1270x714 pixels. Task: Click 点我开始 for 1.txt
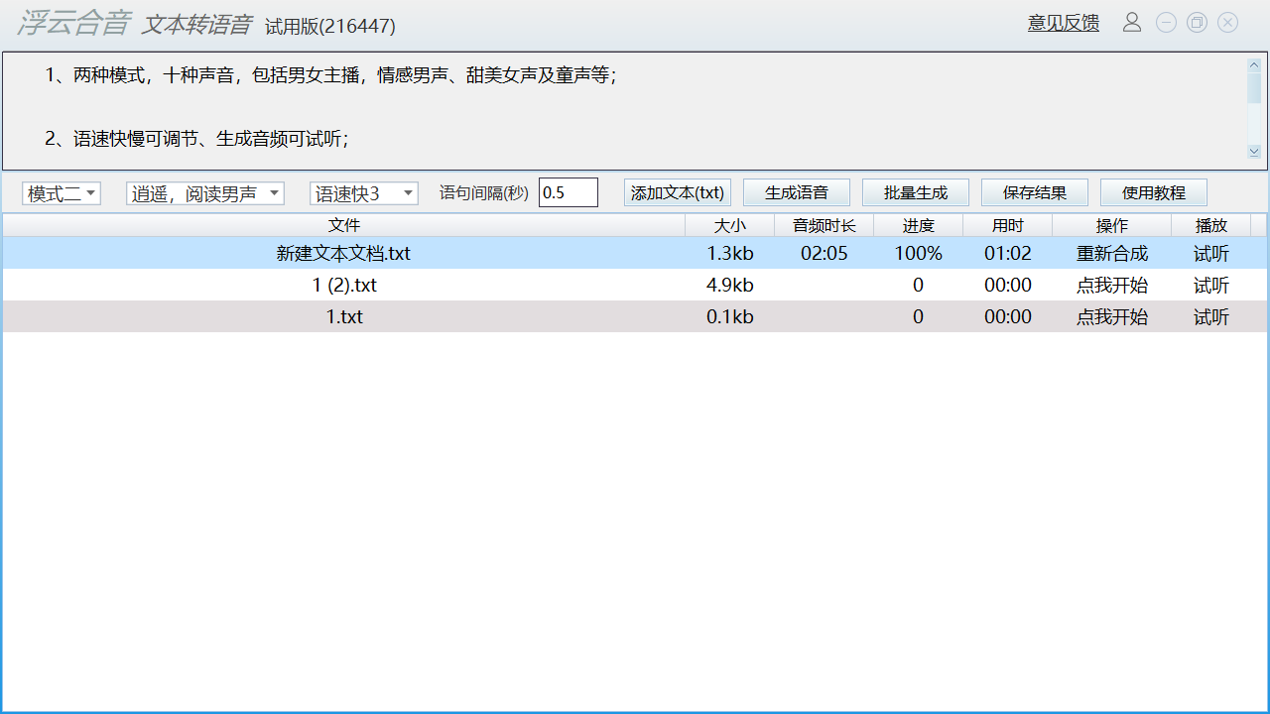coord(1112,317)
